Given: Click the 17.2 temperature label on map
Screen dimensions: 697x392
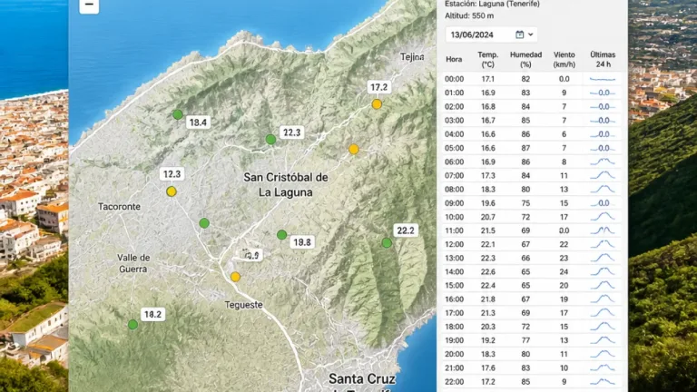Looking at the screenshot, I should click(378, 87).
